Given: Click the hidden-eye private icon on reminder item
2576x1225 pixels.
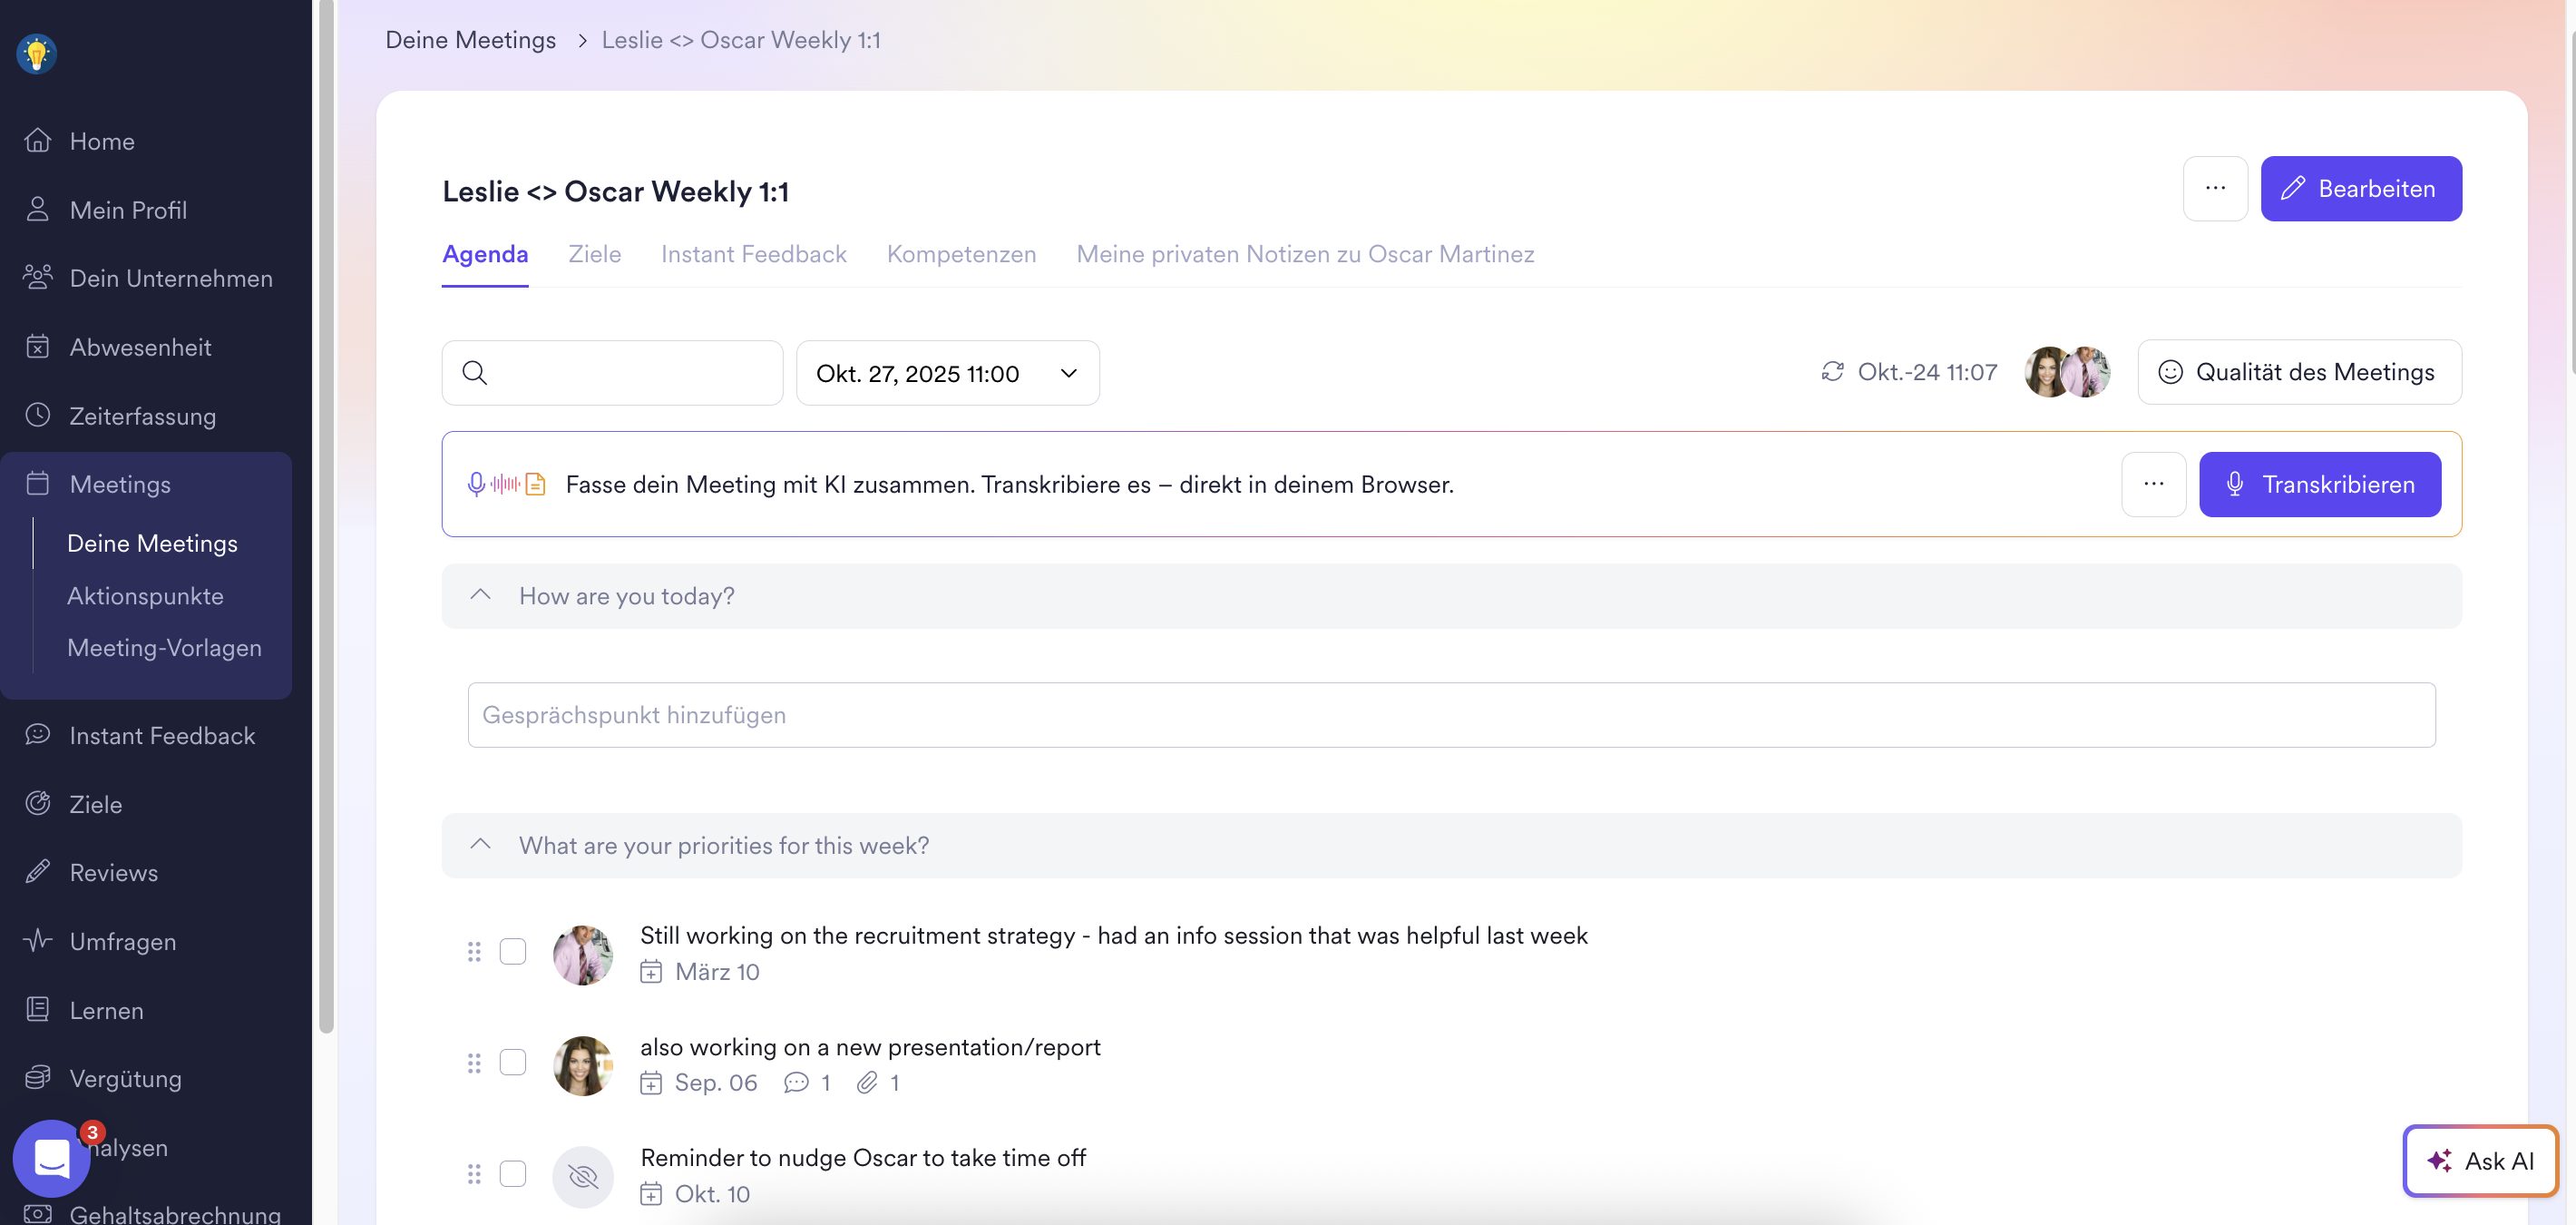Looking at the screenshot, I should point(583,1176).
